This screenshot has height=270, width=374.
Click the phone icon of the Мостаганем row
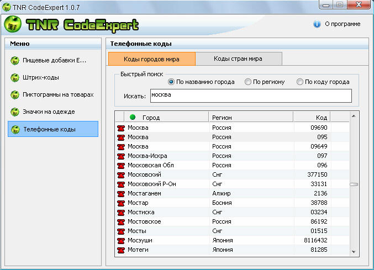click(x=121, y=194)
